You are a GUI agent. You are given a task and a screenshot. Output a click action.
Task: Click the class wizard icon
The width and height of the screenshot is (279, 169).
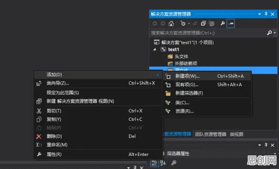point(39,83)
